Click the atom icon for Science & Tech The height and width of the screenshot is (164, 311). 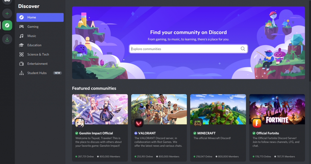[22, 54]
